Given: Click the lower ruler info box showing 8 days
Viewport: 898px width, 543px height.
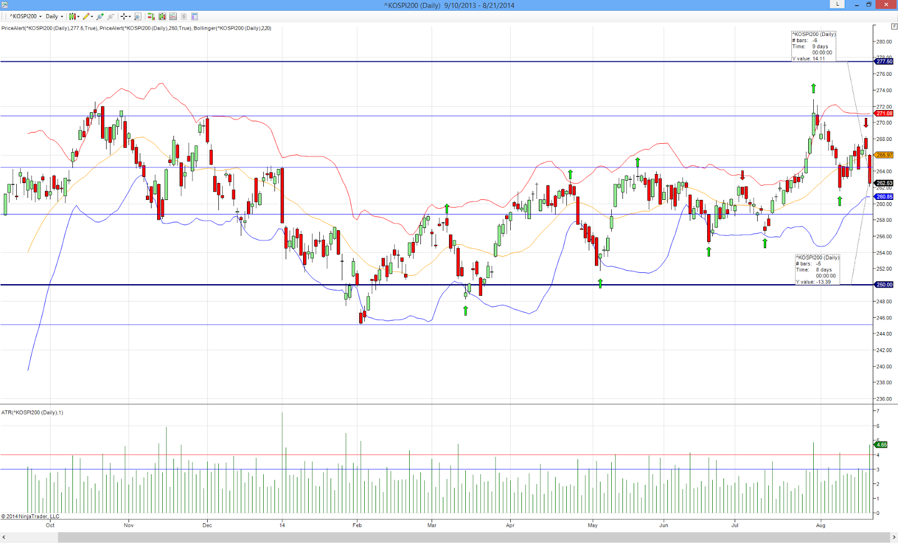Looking at the screenshot, I should point(817,270).
